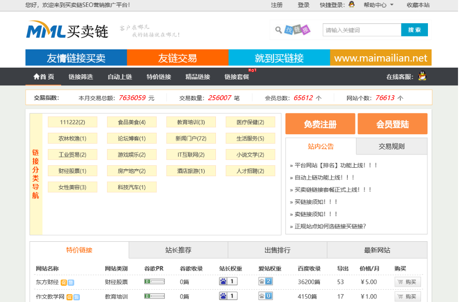
Task: Click the 搜索 button
Action: [414, 30]
